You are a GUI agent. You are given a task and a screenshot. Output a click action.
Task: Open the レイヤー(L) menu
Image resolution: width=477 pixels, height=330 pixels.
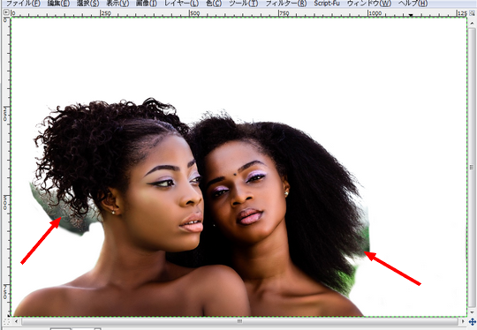pyautogui.click(x=181, y=4)
